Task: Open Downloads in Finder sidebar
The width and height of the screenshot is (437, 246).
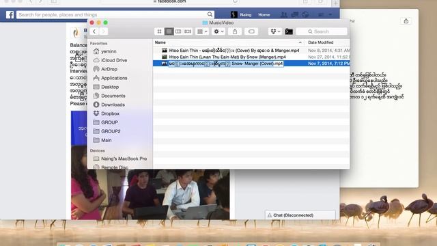Action: coord(109,105)
